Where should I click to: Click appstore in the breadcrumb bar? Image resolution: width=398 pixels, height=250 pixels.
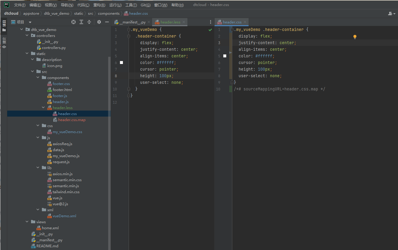(31, 13)
